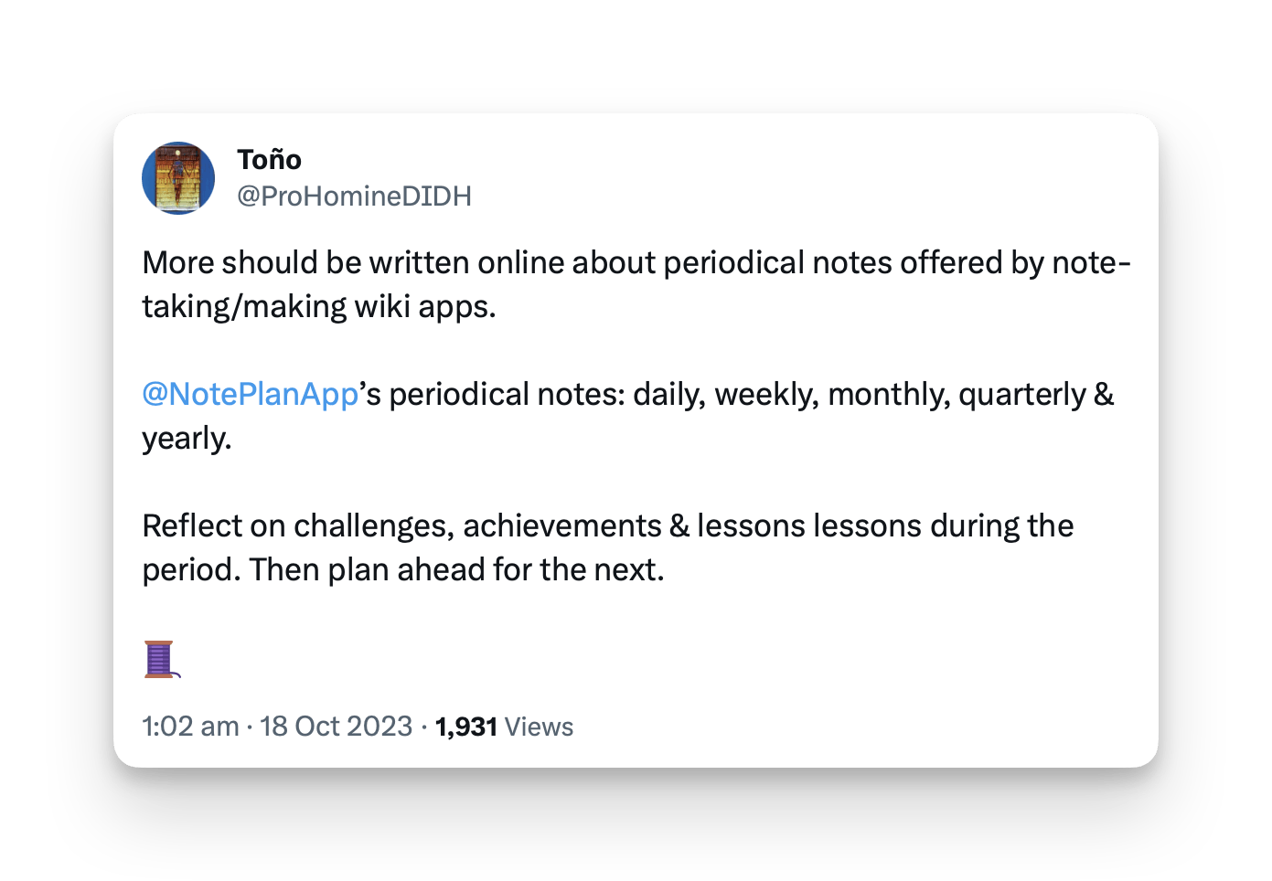1272x881 pixels.
Task: Click the word "achievements" in the tweet
Action: pos(561,526)
